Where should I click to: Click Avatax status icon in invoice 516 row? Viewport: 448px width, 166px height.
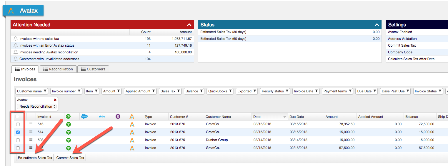pyautogui.click(x=132, y=124)
